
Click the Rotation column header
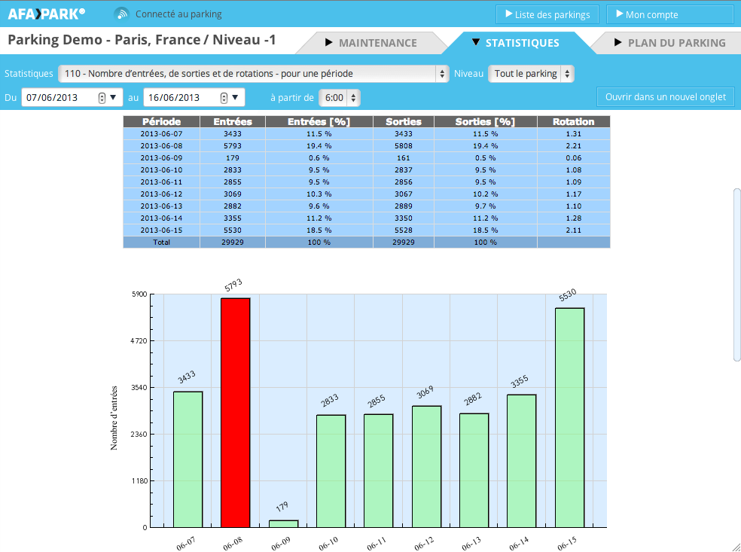point(573,121)
